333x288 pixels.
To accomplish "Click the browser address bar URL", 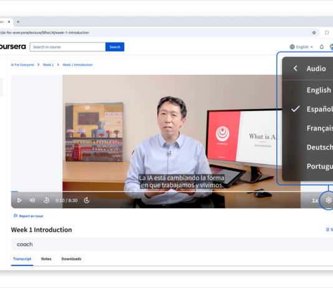I will coord(45,32).
